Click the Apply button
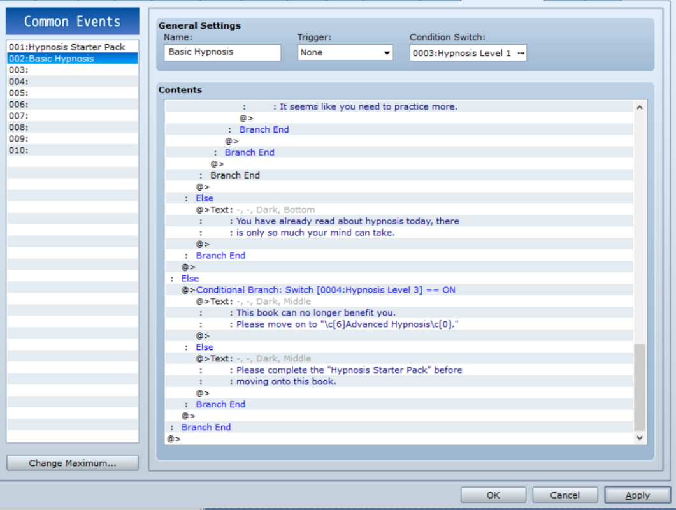Viewport: 676px width, 510px height. click(637, 495)
